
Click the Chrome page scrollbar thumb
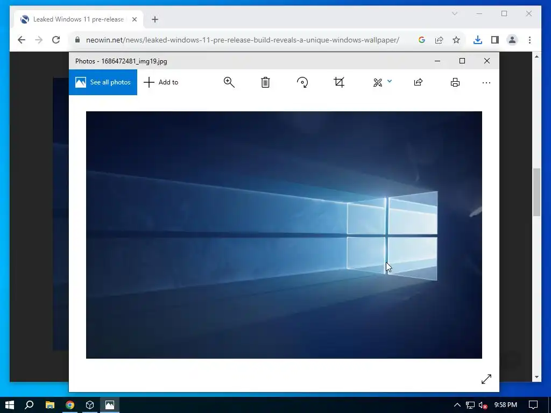[x=536, y=192]
